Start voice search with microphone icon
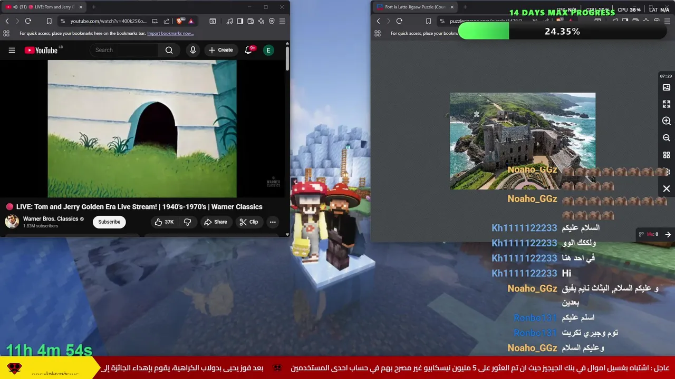 click(193, 50)
